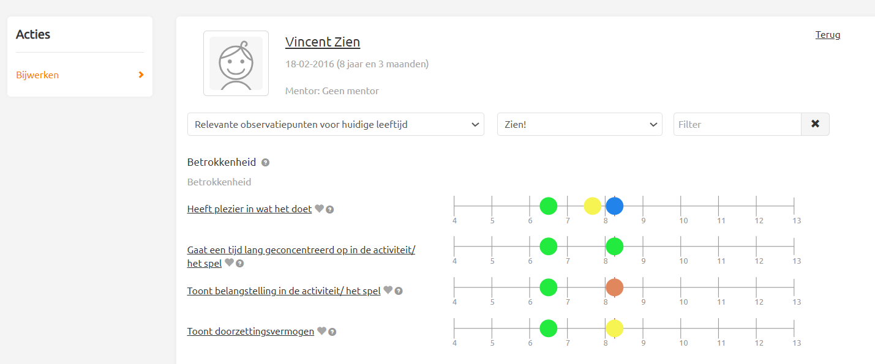The image size is (875, 364).
Task: Open the 'Zien!' dropdown
Action: 579,124
